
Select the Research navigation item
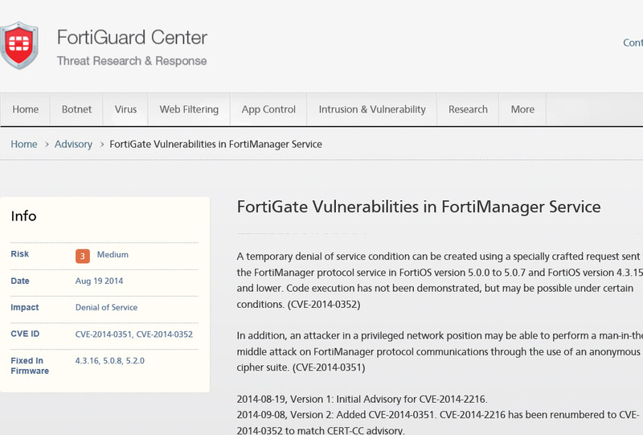(x=468, y=109)
